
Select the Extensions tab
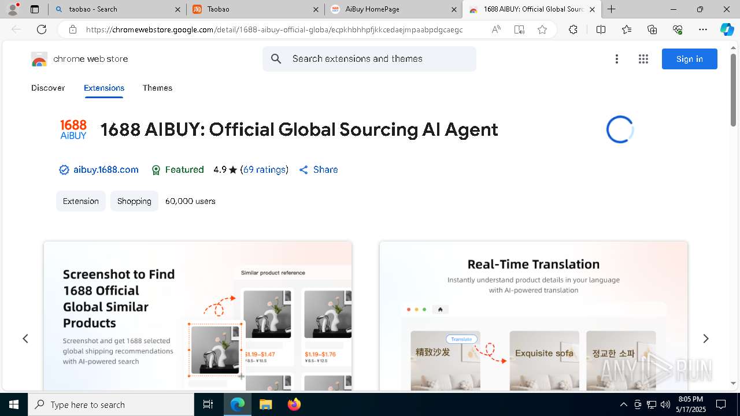tap(104, 88)
